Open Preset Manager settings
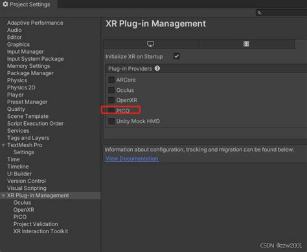The width and height of the screenshot is (307, 252). [27, 102]
